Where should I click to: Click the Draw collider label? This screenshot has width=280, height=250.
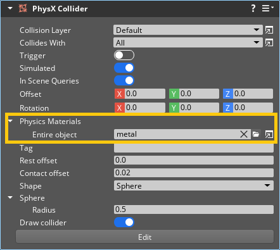click(x=43, y=223)
